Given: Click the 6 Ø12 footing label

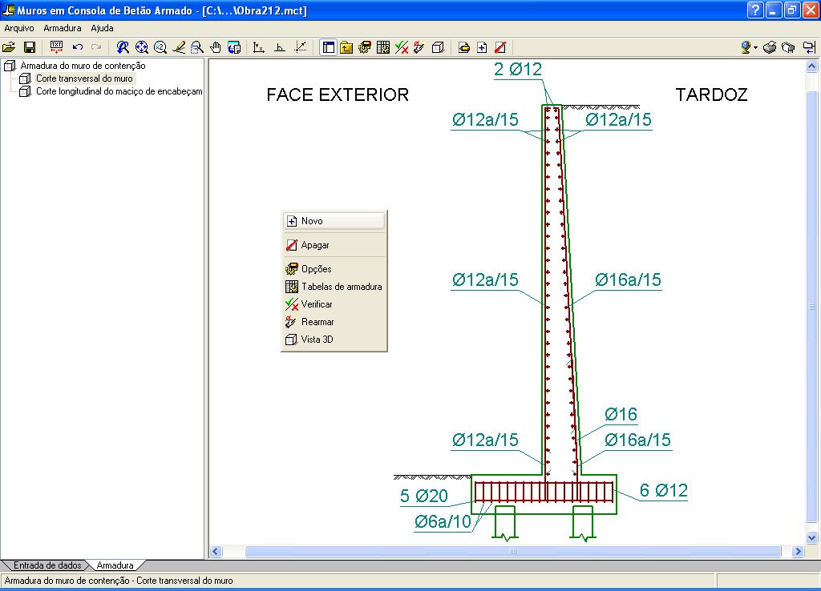Looking at the screenshot, I should point(663,491).
